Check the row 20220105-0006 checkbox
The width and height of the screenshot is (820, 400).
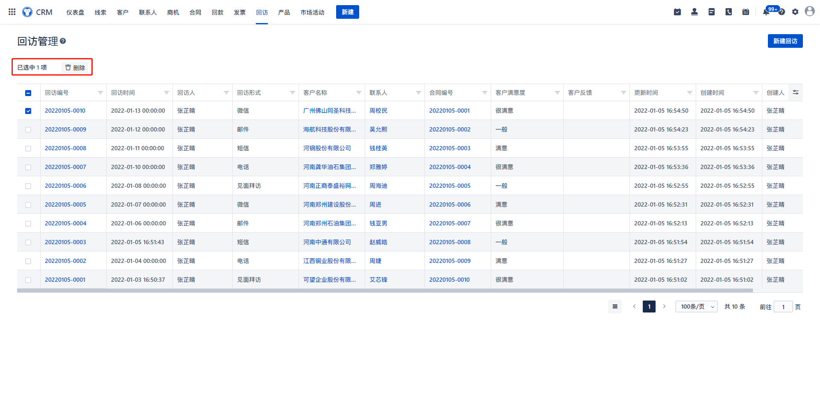28,186
